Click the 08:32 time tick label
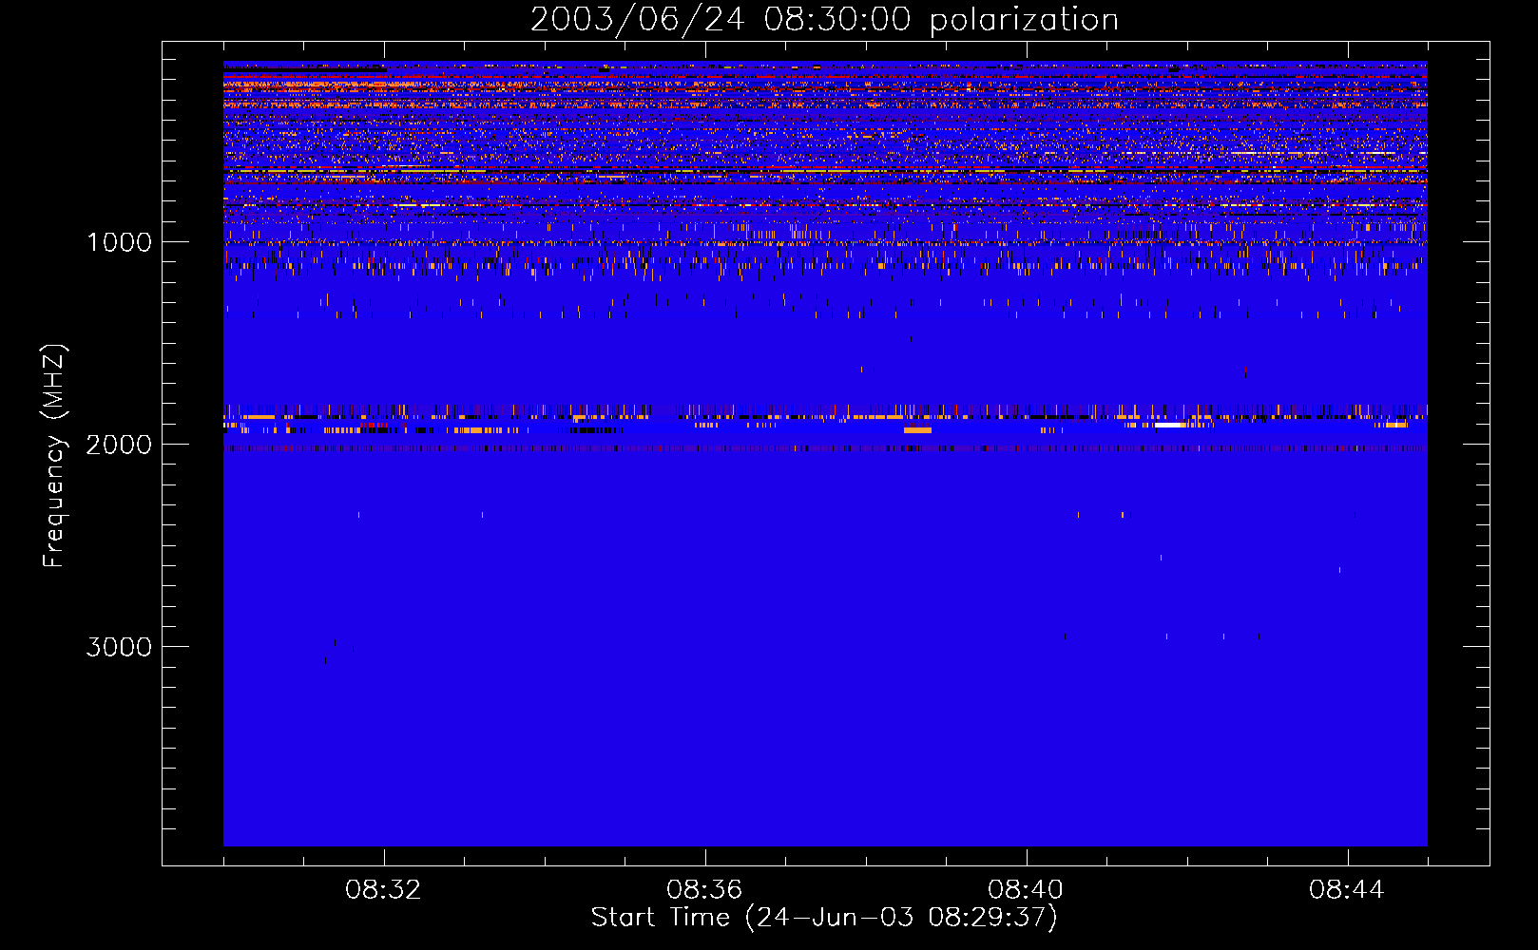Screen dimensions: 1538x950 click(383, 890)
